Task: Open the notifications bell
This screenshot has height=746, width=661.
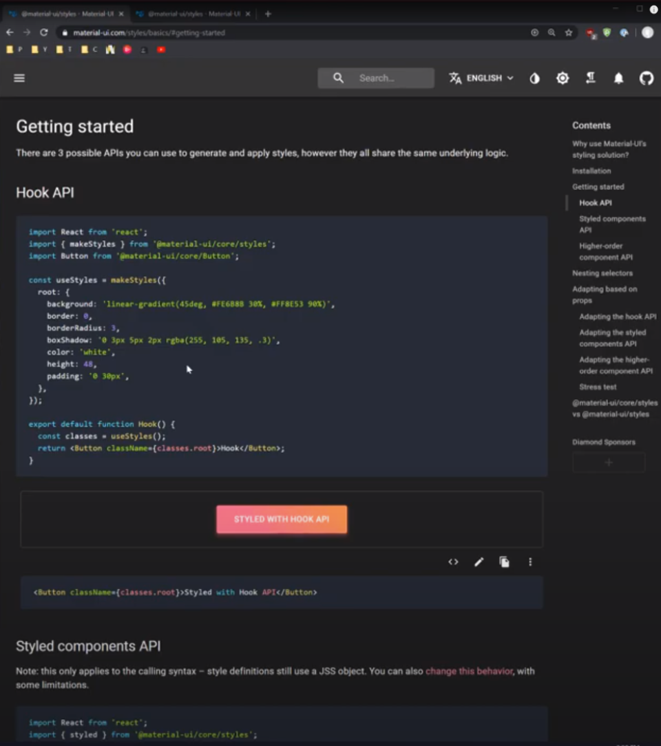Action: click(x=618, y=78)
